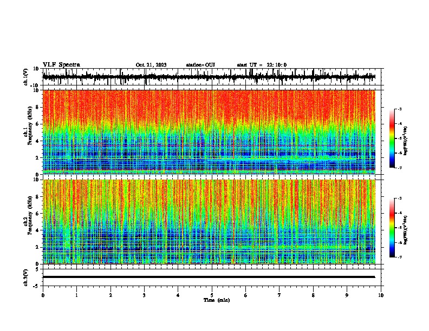Click the time axis tick label "1"
The height and width of the screenshot is (331, 429).
[76, 295]
